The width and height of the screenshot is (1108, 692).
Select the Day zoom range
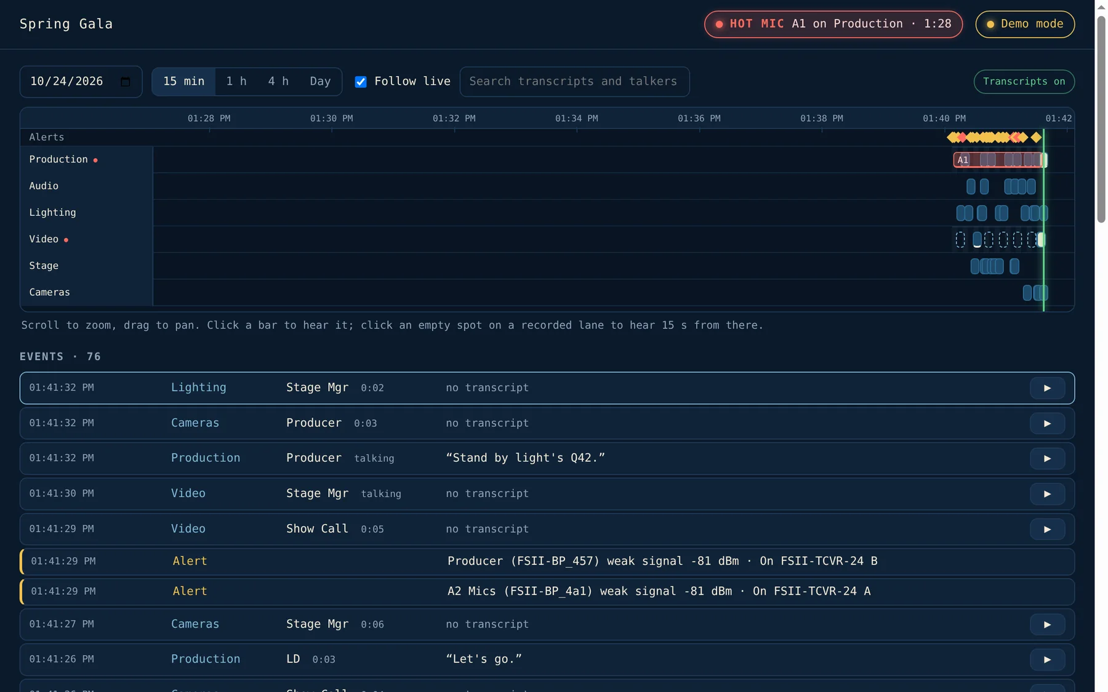(320, 82)
